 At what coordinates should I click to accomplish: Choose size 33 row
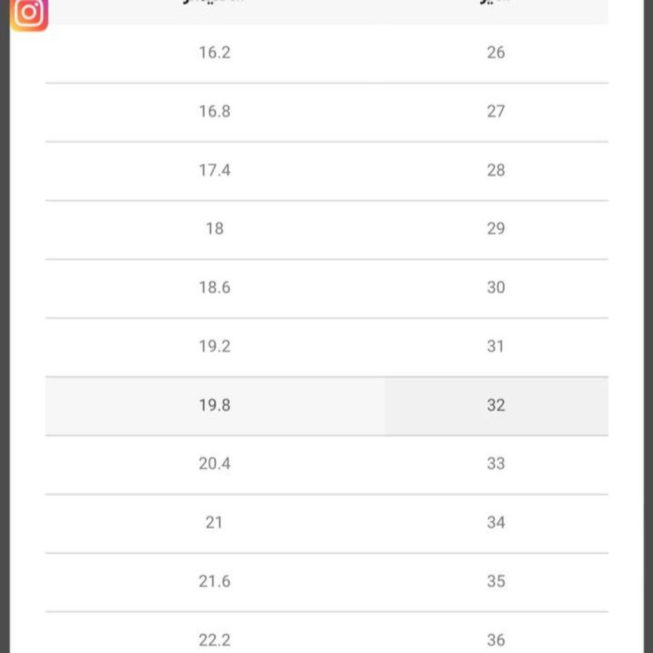click(x=496, y=464)
